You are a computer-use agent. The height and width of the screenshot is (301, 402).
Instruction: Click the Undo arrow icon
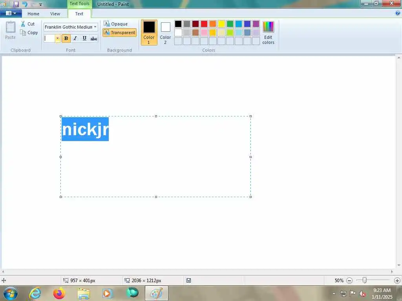coord(25,4)
